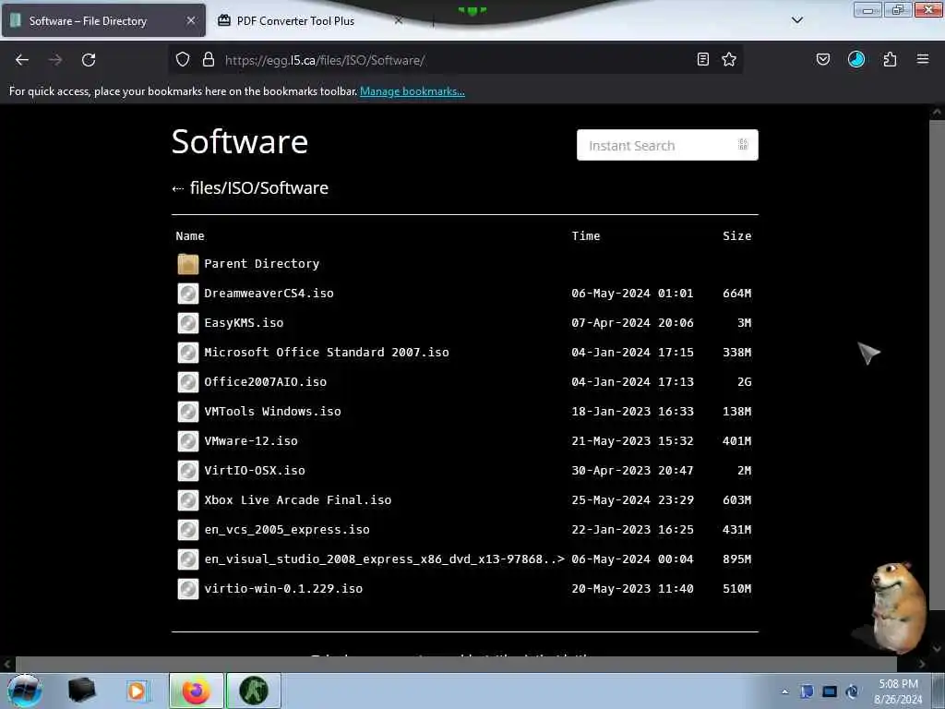Open the green Counter-Strike taskbar icon
The height and width of the screenshot is (709, 945).
click(254, 691)
